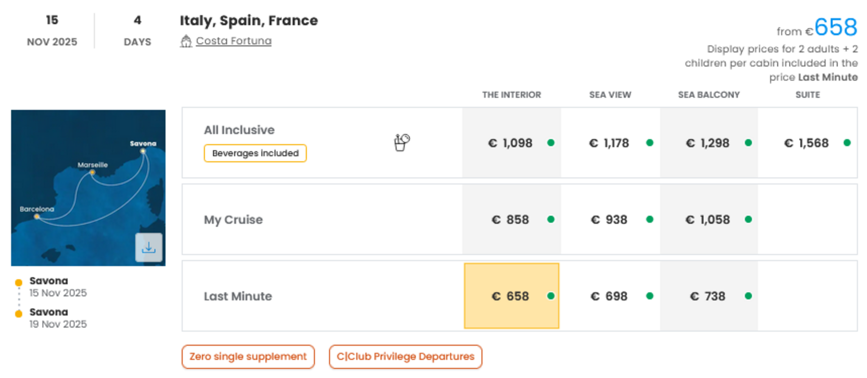Click the beverages drink icon in All Inclusive
The width and height of the screenshot is (867, 378).
tap(402, 142)
